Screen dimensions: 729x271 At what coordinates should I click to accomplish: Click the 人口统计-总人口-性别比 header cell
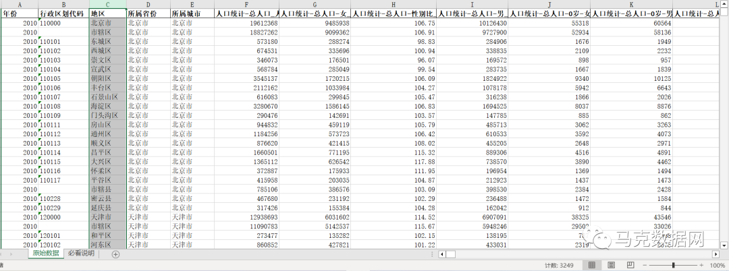394,13
